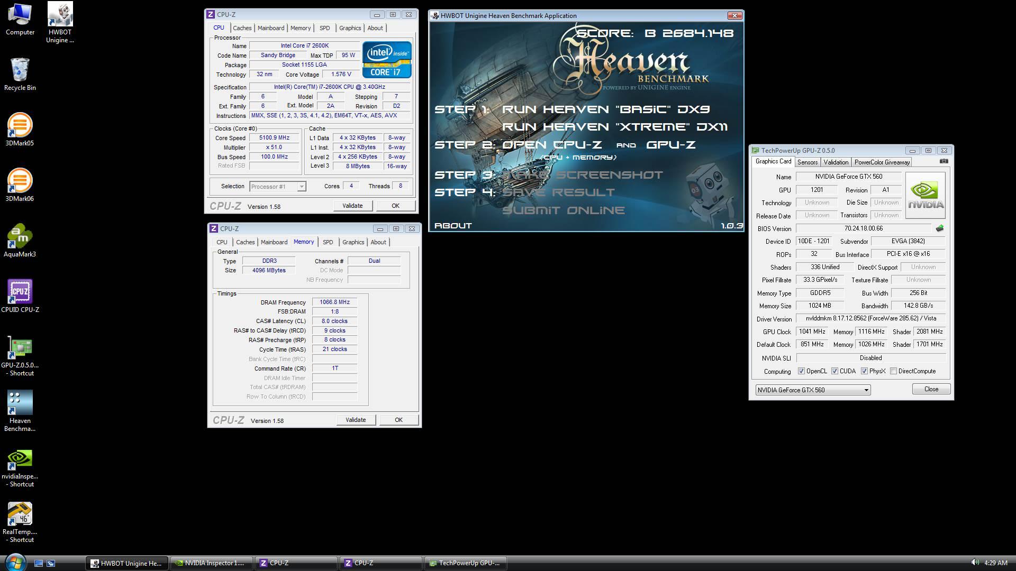The image size is (1016, 571).
Task: Switch to Caches tab in top CPU-Z window
Action: pyautogui.click(x=242, y=28)
